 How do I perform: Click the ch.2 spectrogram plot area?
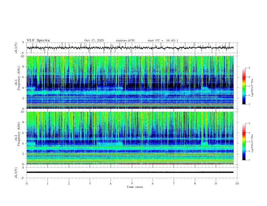point(130,138)
